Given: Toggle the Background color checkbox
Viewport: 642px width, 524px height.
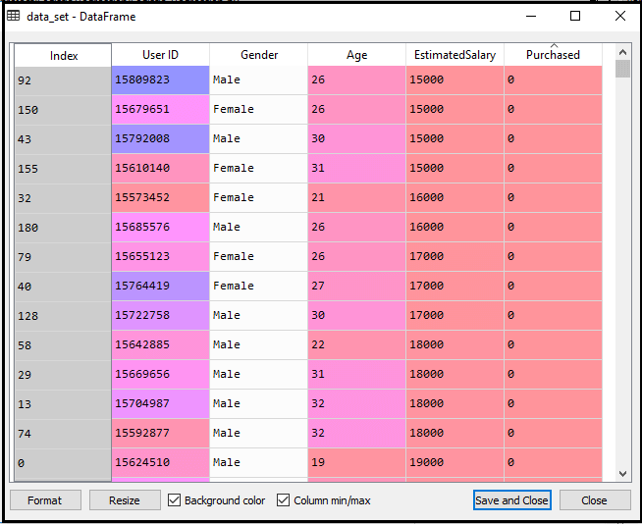Looking at the screenshot, I should click(175, 500).
